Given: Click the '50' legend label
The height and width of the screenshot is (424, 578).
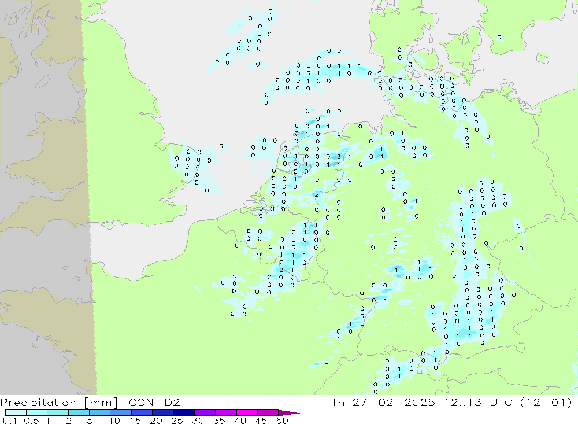Looking at the screenshot, I should 282,421.
